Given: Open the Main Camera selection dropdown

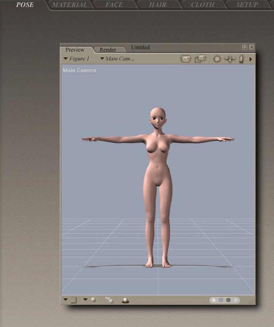Looking at the screenshot, I should point(117,59).
